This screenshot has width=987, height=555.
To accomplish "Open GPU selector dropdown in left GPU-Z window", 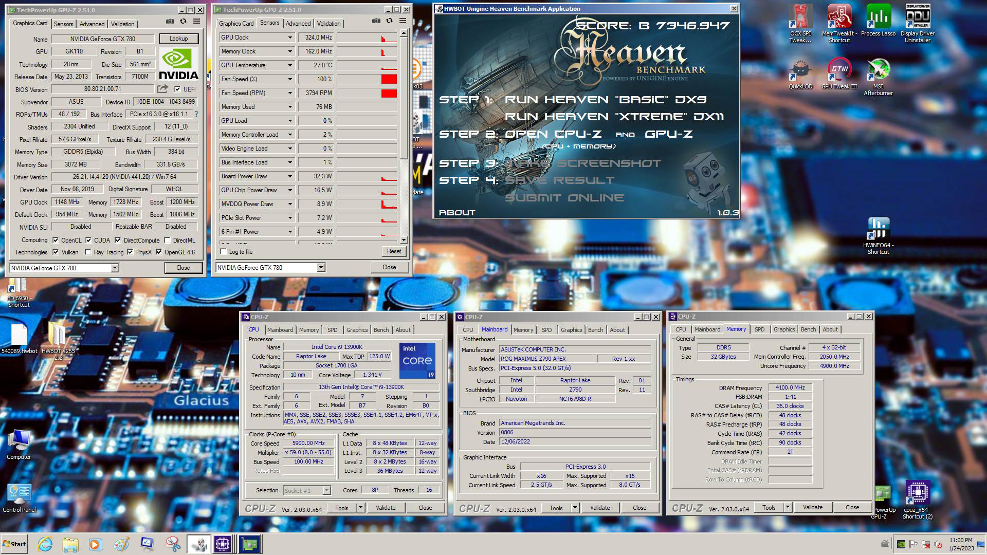I will (x=115, y=268).
